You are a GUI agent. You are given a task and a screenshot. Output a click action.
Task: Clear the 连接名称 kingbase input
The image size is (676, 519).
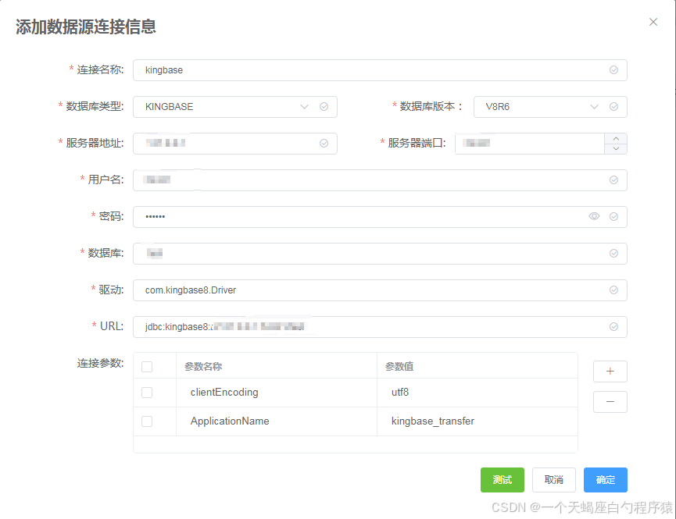tap(613, 69)
